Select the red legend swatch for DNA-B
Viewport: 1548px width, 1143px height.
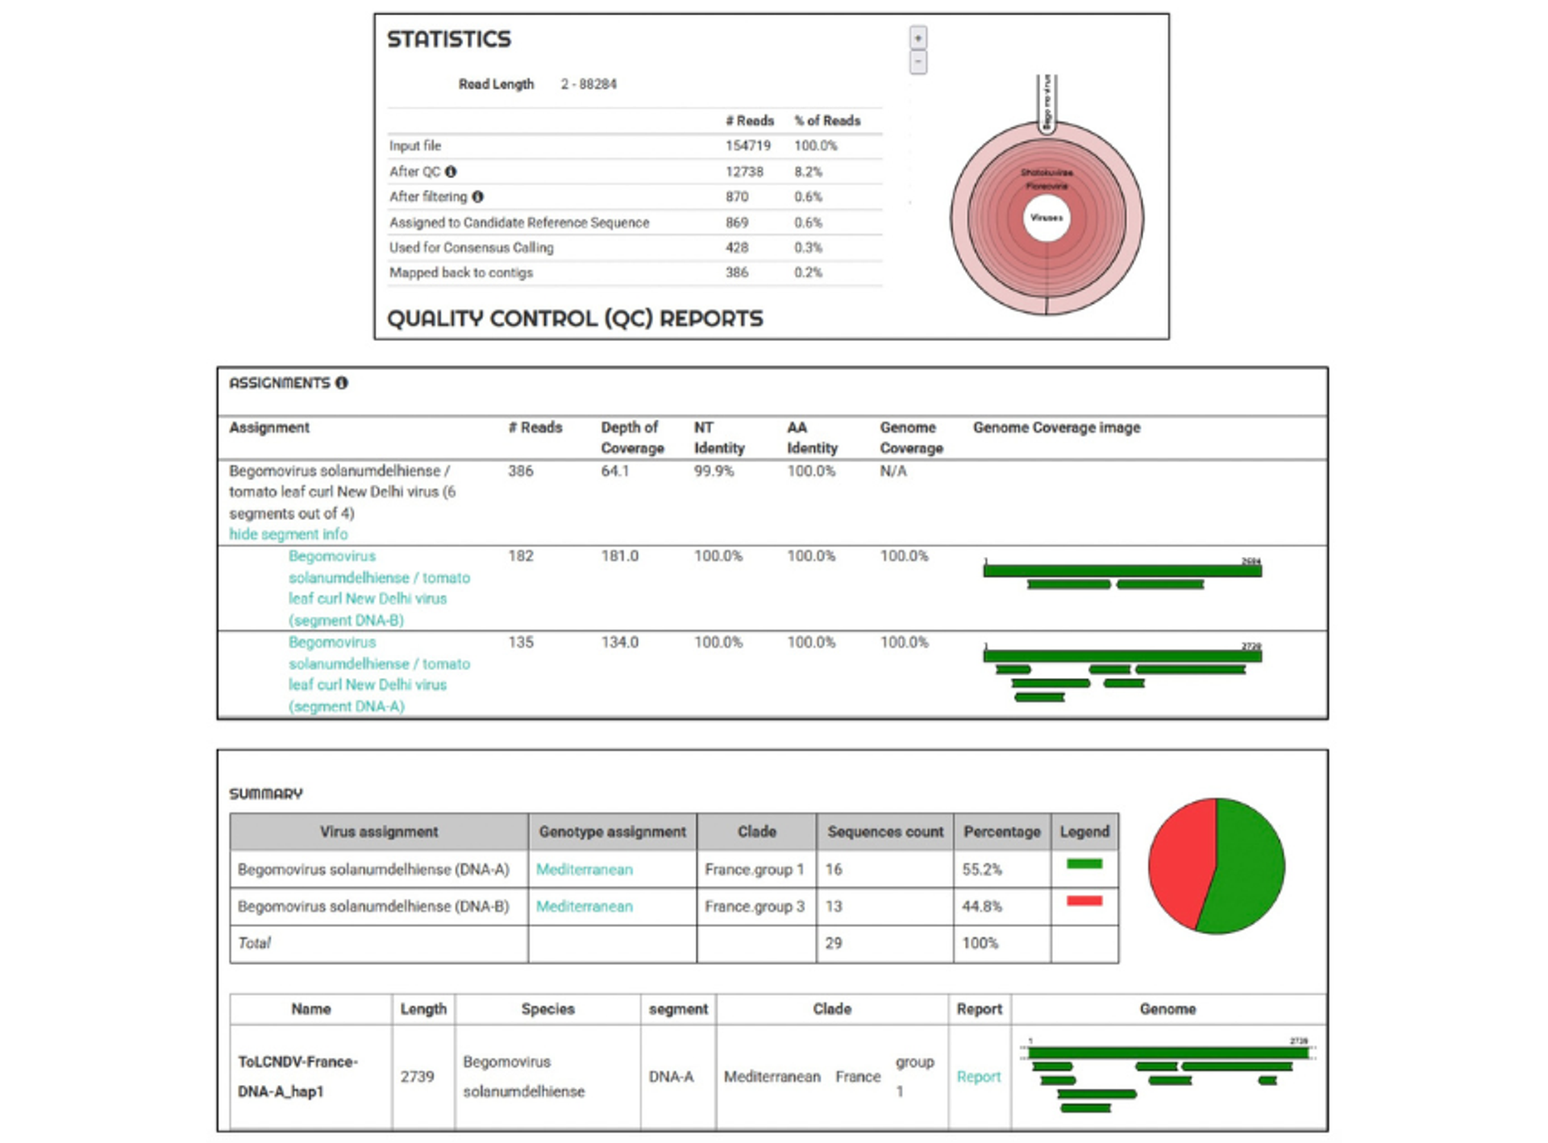point(1084,901)
